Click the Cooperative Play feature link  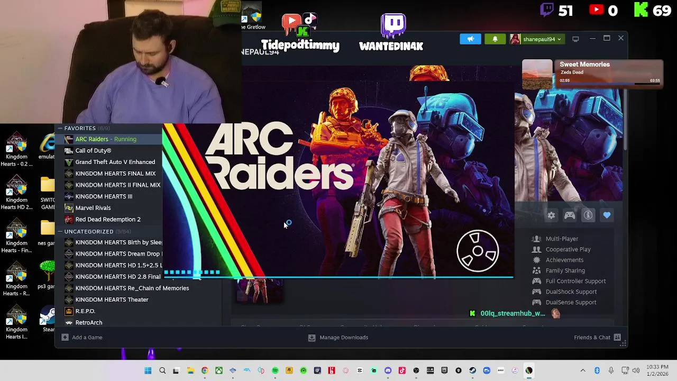tap(568, 249)
